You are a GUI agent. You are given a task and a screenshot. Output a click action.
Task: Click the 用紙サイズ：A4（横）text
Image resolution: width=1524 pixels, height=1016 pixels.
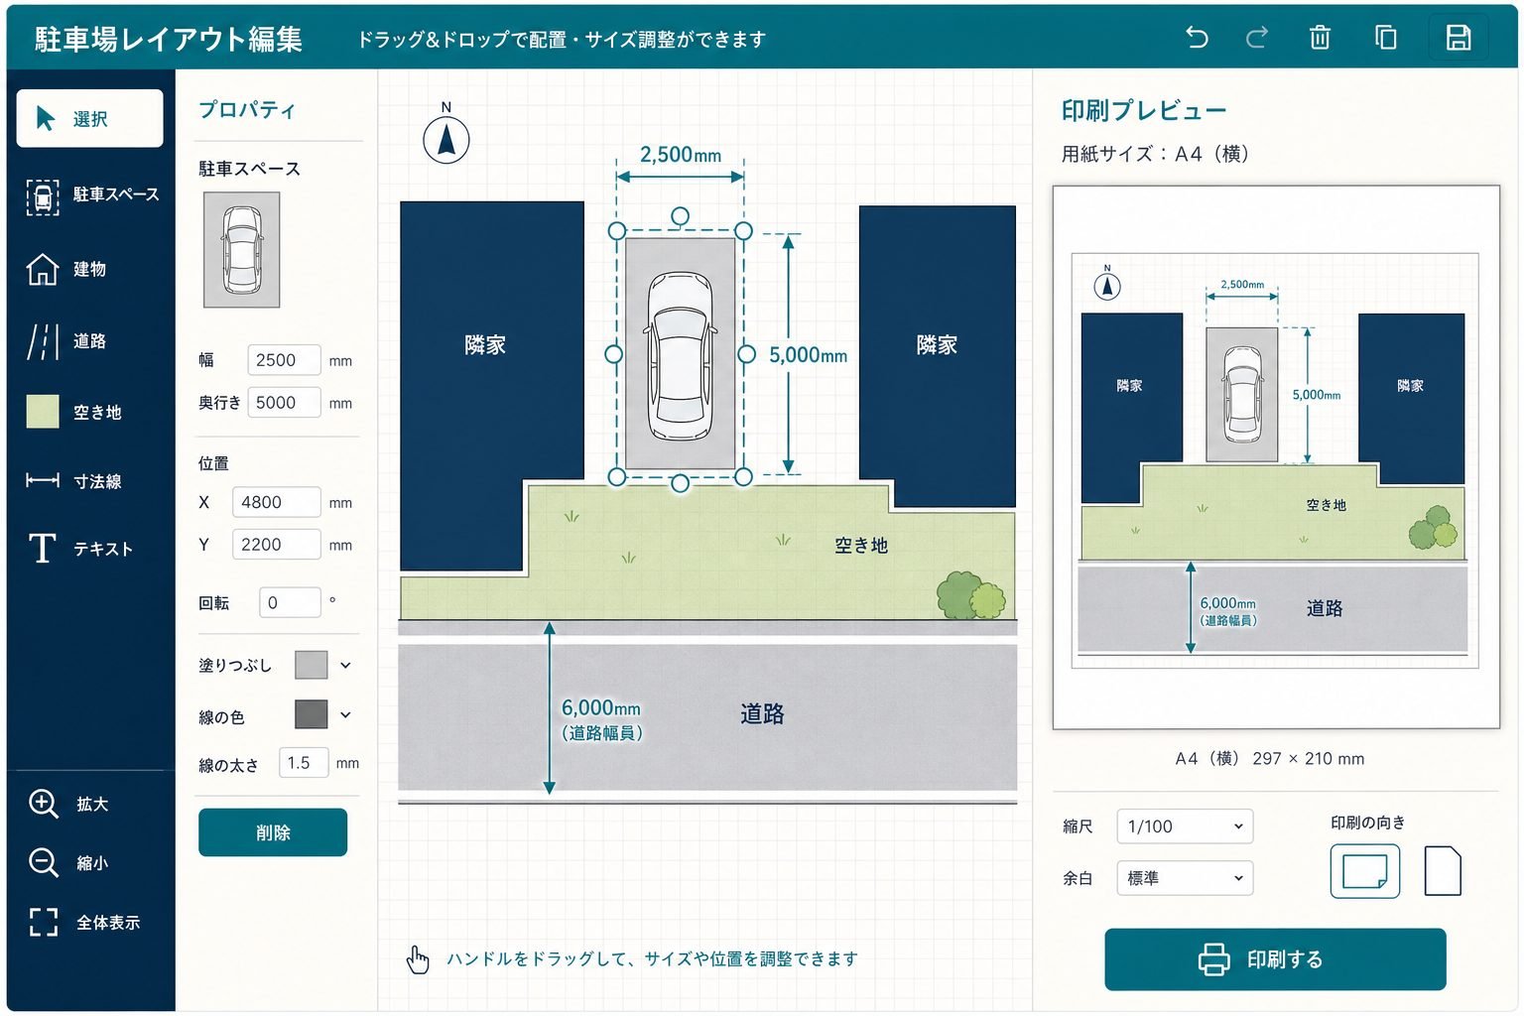(1155, 154)
